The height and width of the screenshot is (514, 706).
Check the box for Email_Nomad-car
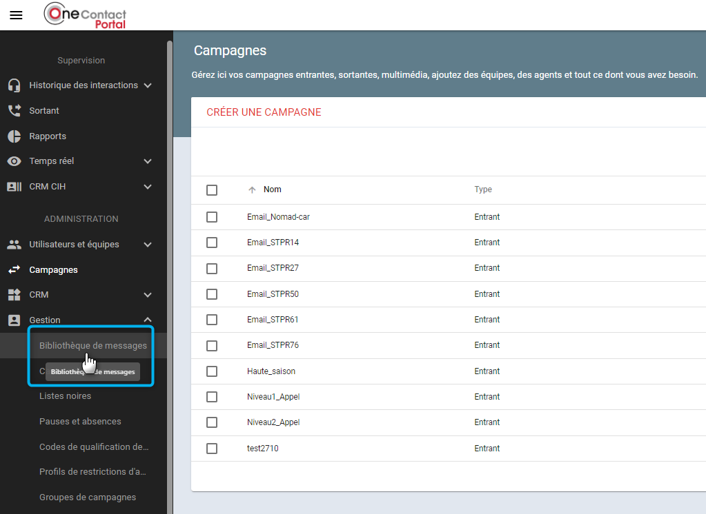[212, 217]
